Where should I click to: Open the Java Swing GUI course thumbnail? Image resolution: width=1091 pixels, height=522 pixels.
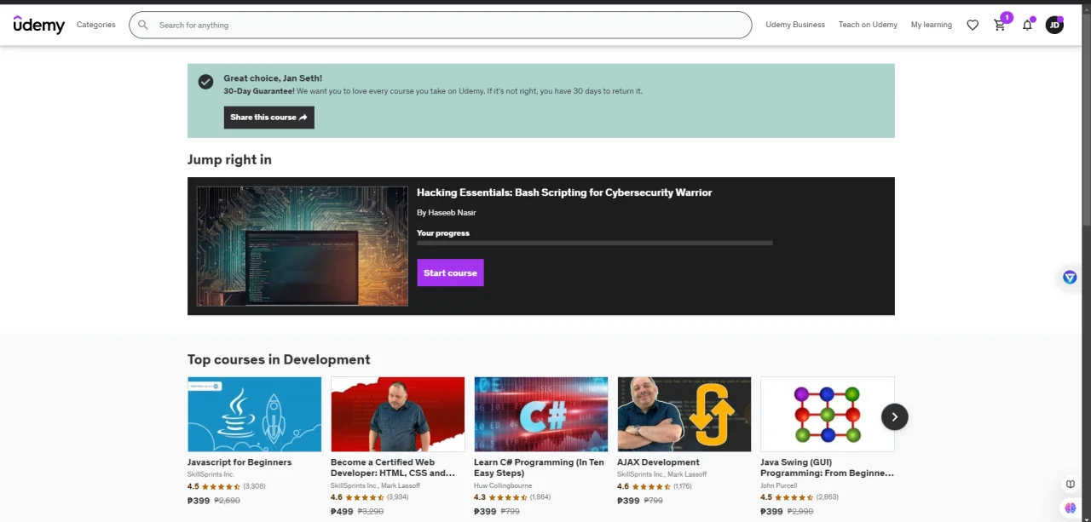tap(827, 414)
